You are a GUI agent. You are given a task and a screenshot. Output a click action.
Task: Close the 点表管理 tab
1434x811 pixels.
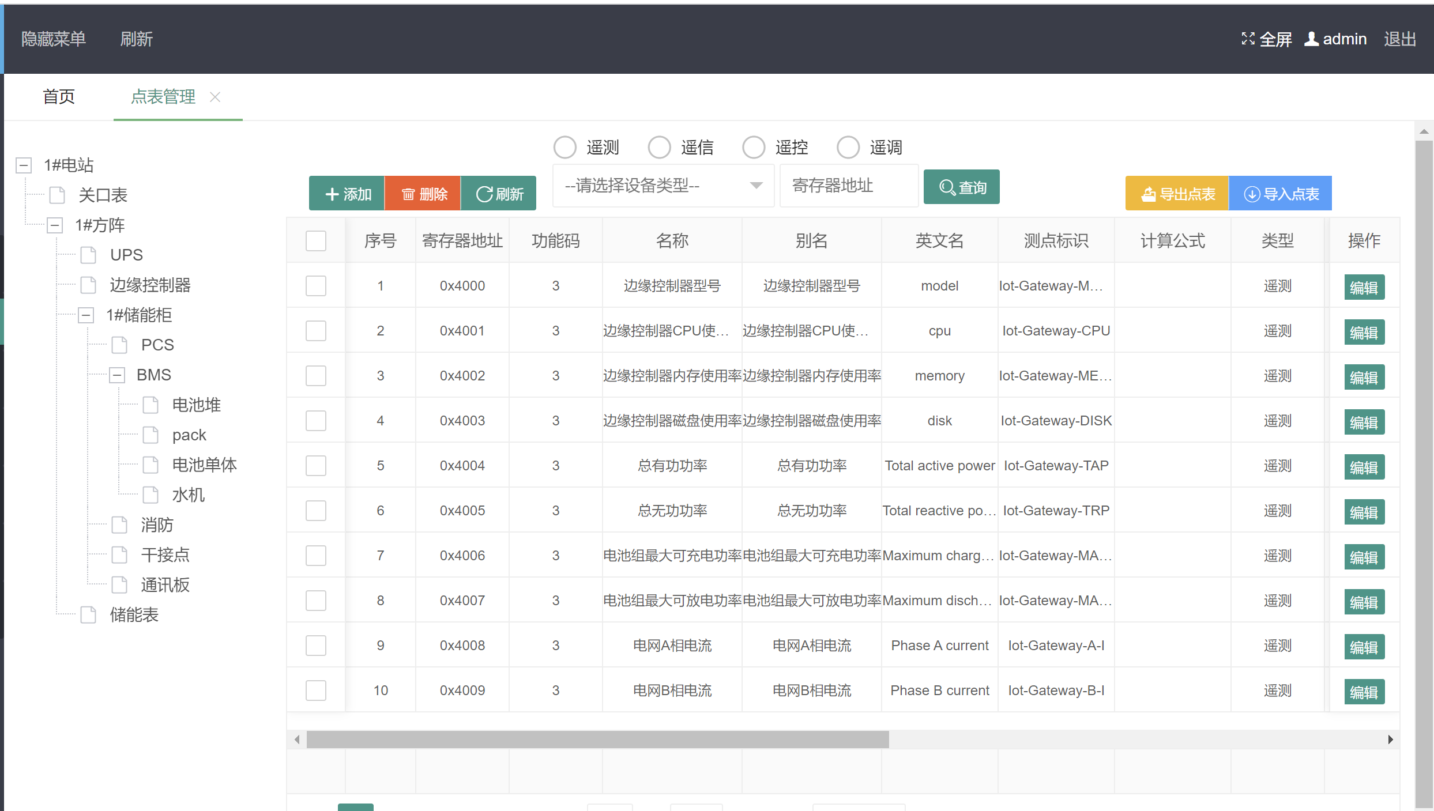coord(215,97)
